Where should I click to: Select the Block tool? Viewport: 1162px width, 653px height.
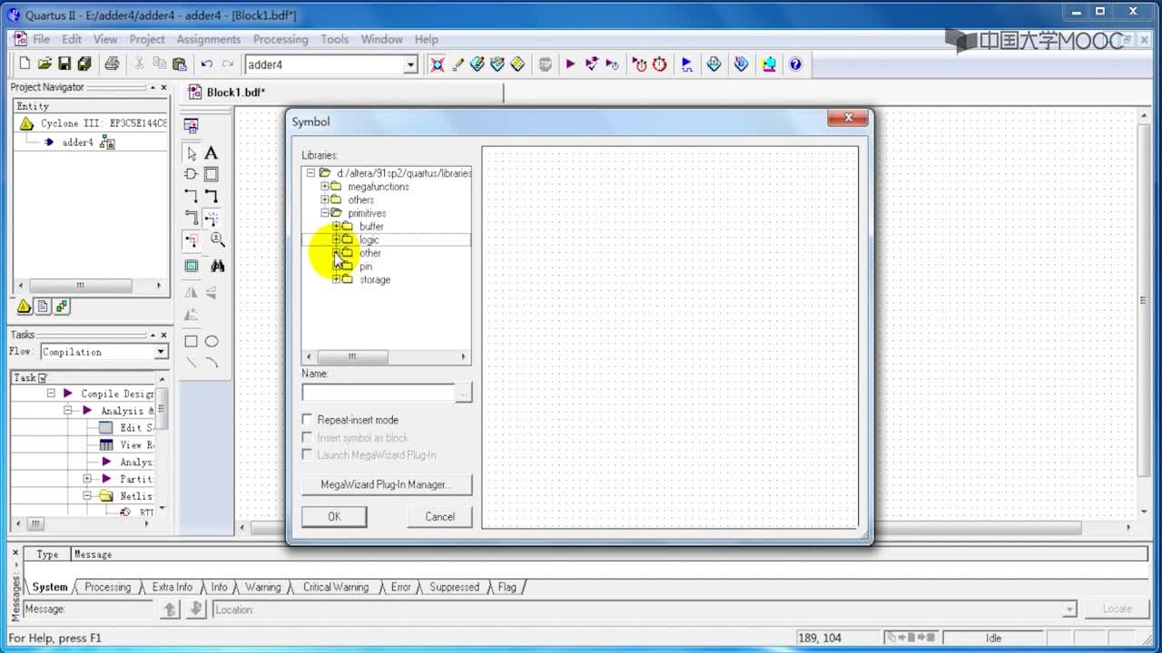pyautogui.click(x=211, y=174)
